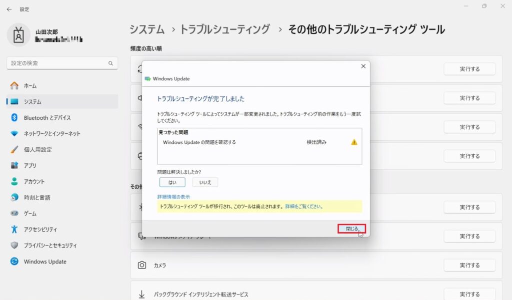Open Bluetooth とデバイス settings

coord(62,118)
